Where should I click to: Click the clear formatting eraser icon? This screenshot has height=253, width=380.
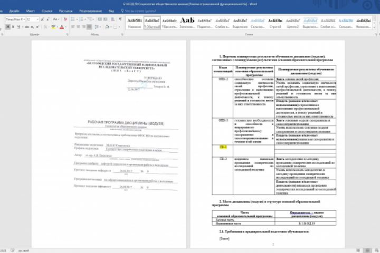coord(65,19)
